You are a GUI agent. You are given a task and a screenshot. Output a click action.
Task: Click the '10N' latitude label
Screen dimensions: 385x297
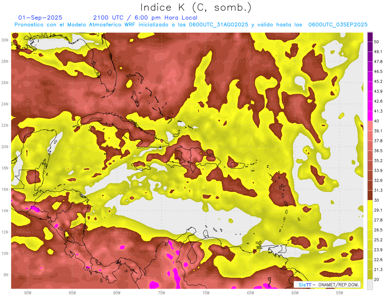(5, 253)
